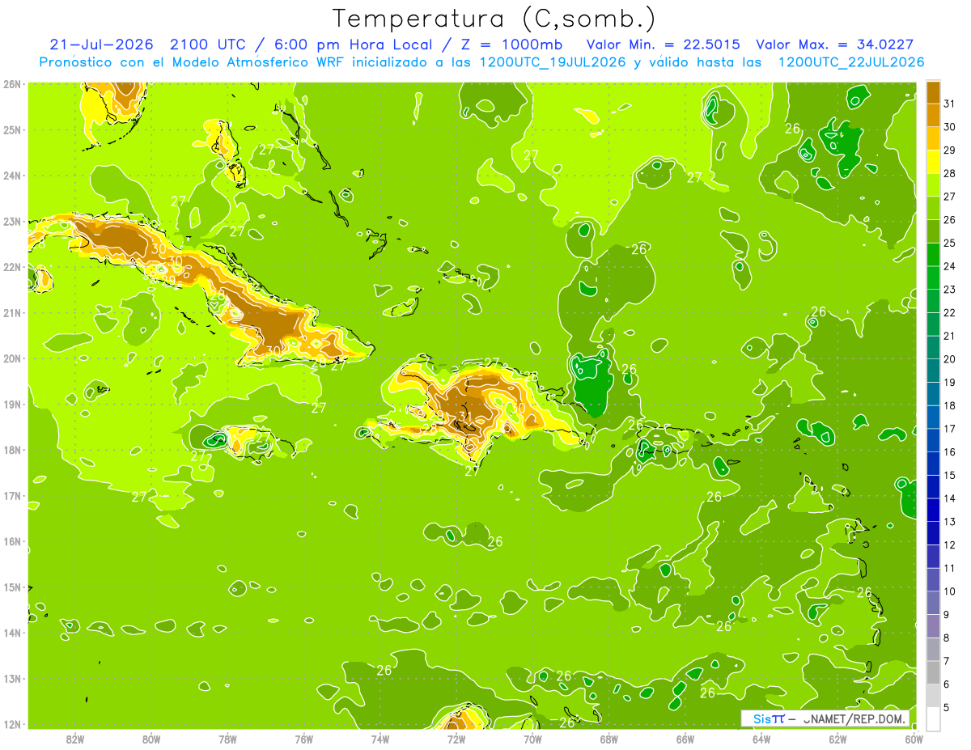Click the hot spot at the map's bottom near 72W
The height and width of the screenshot is (750, 971).
coord(458,718)
